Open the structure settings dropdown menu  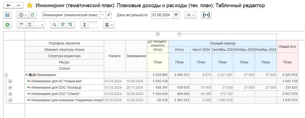click(x=109, y=25)
